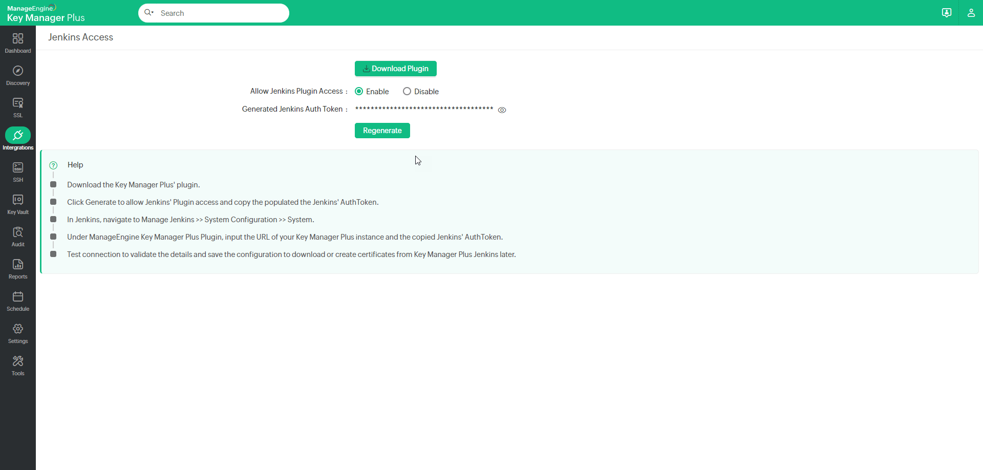Viewport: 983px width, 470px height.
Task: Disable Jenkins Plugin Access
Action: [x=407, y=91]
